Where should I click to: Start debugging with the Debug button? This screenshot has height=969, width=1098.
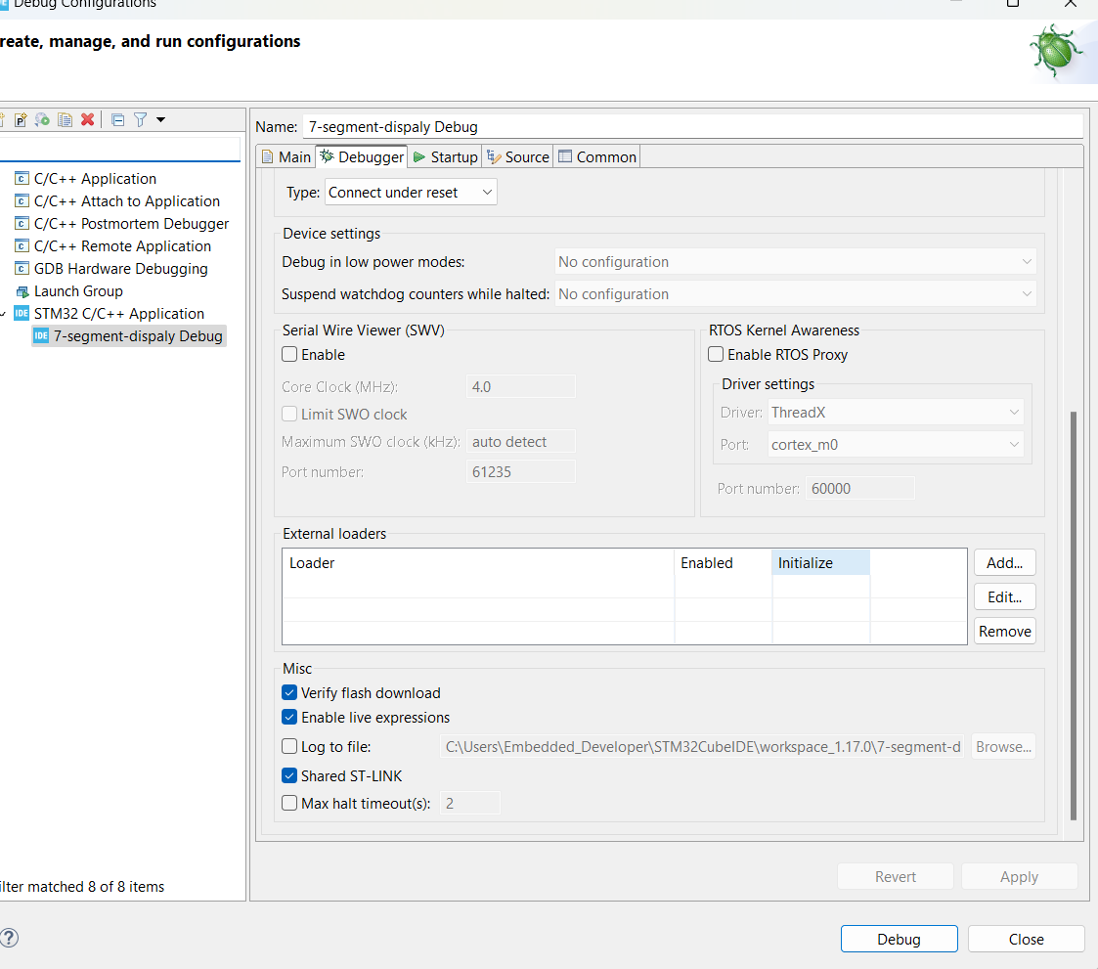(x=899, y=938)
